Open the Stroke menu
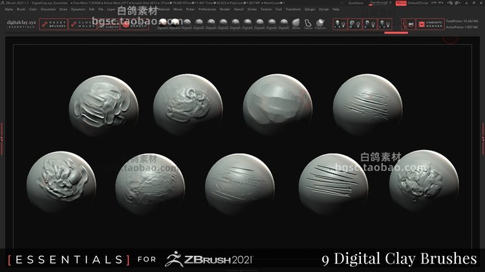Viewport: 485px width, 272px height. (252, 9)
